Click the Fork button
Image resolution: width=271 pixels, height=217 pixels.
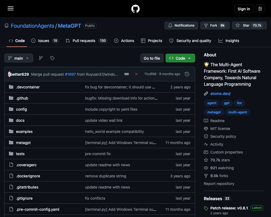215,25
